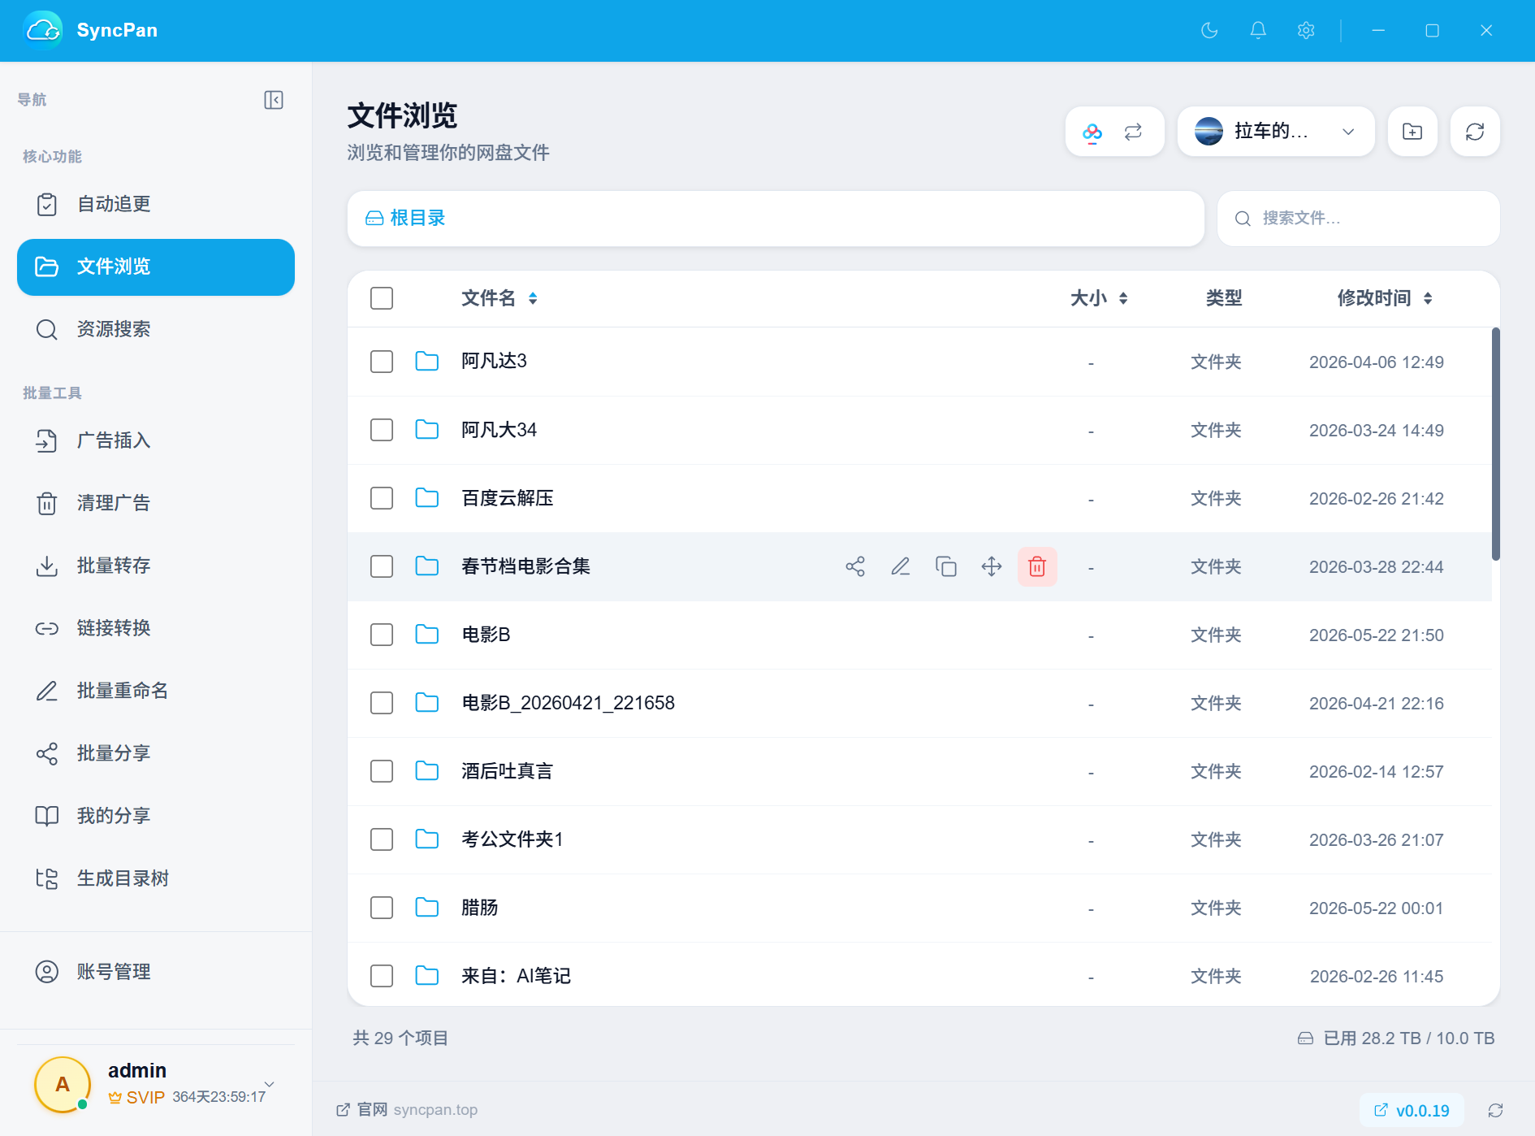Click the search magnifier icon

pyautogui.click(x=1243, y=219)
